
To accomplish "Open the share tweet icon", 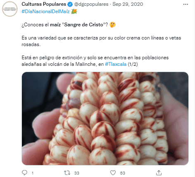I will (x=159, y=173).
